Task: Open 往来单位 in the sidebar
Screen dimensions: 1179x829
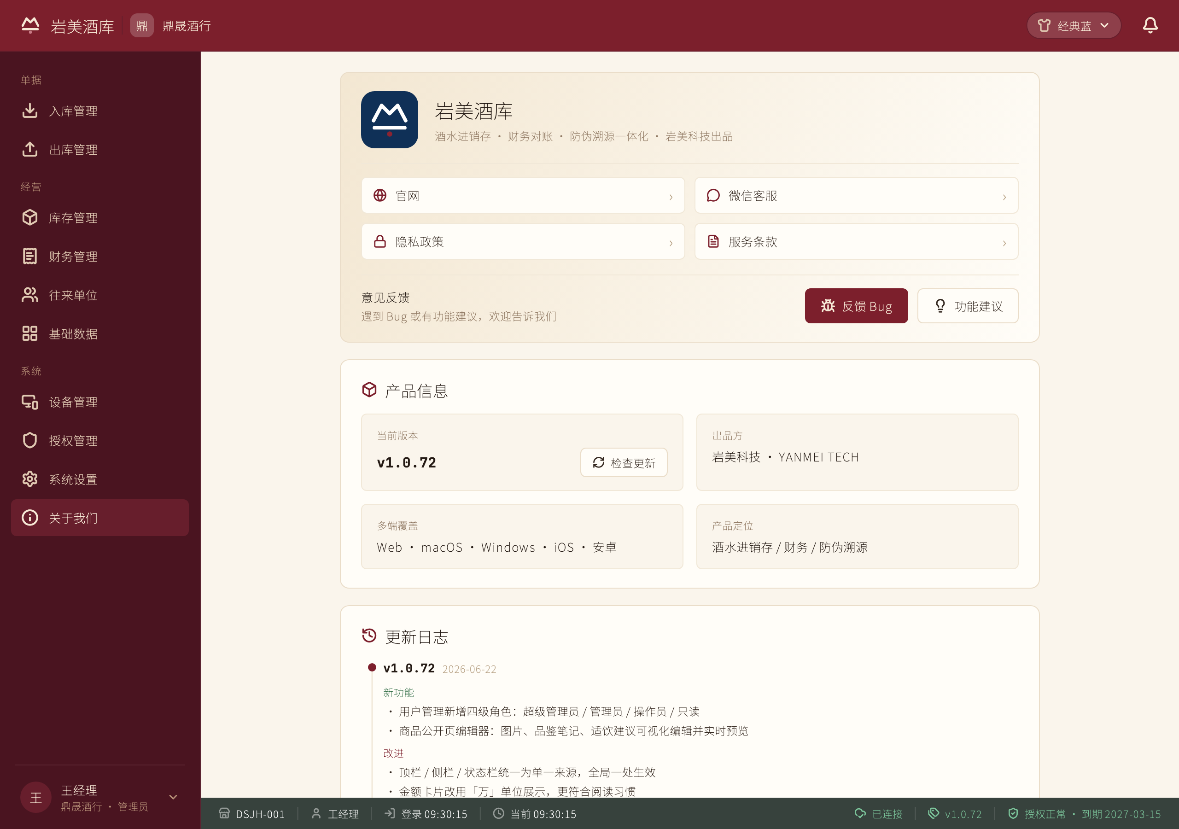Action: pos(99,295)
